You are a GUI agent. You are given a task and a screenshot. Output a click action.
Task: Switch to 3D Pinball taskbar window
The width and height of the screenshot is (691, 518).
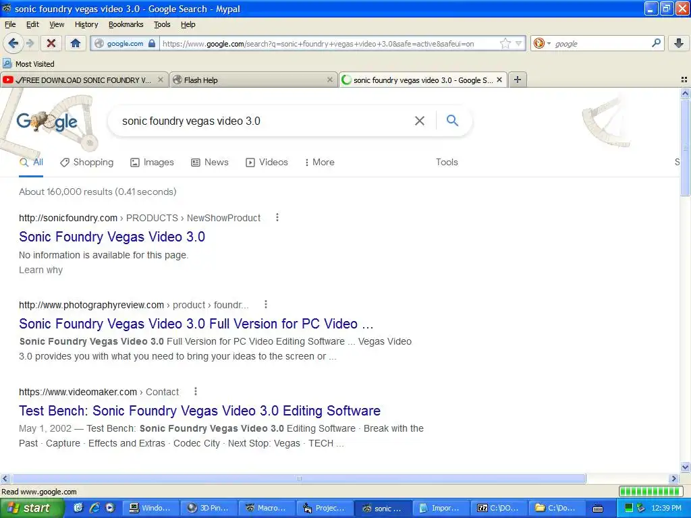(209, 508)
